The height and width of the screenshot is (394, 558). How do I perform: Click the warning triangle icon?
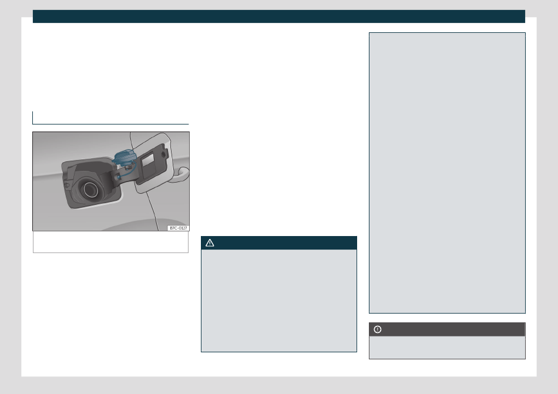coord(210,243)
